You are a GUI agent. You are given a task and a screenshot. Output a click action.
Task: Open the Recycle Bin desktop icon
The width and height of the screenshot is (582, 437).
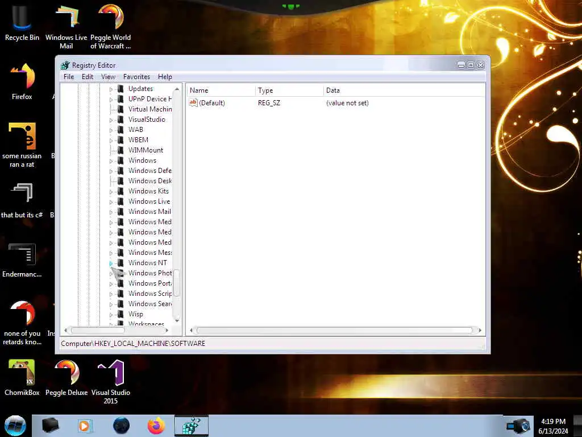[x=22, y=23]
